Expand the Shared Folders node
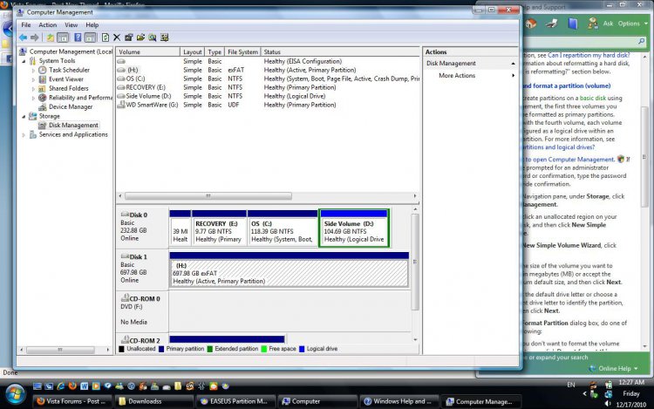This screenshot has height=409, width=654. 33,89
